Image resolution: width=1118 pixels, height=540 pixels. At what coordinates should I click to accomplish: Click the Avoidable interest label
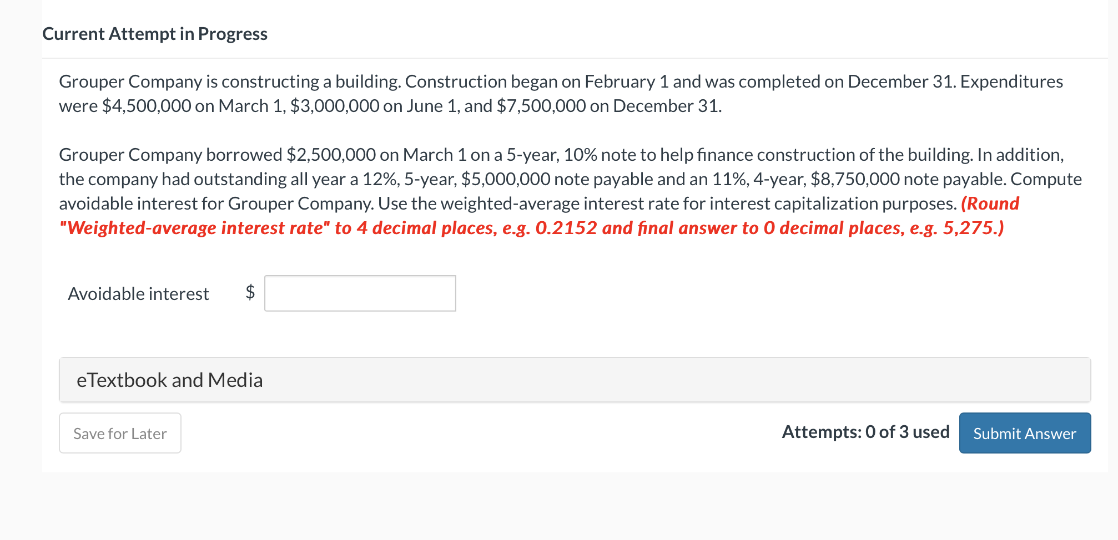[x=138, y=294]
